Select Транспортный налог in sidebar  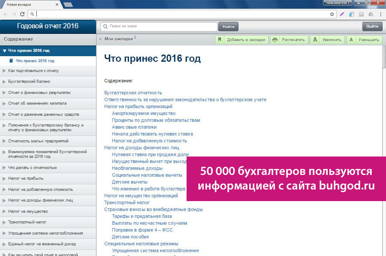coord(48,222)
